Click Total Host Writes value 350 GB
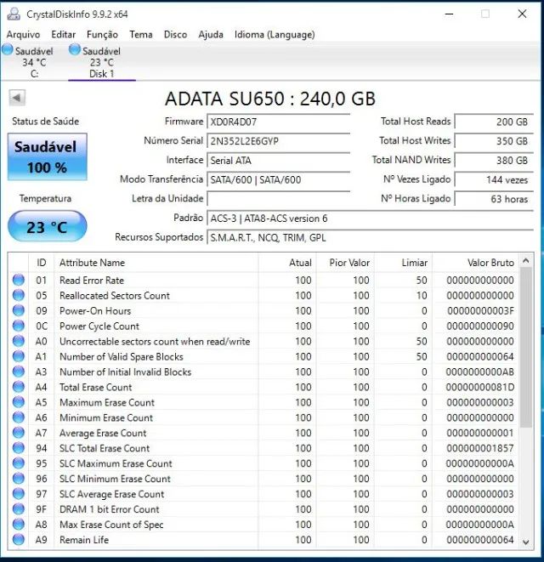The image size is (544, 562). point(494,141)
